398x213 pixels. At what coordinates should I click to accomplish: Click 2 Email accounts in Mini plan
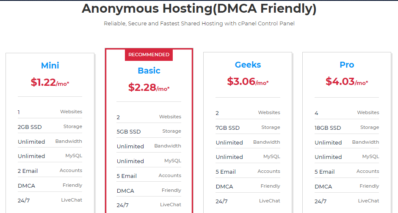28,171
